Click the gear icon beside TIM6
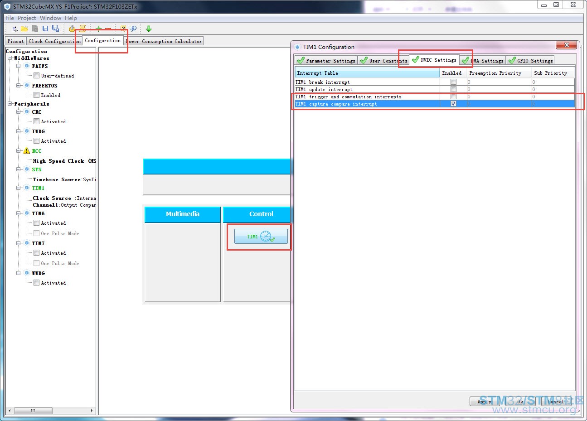587x421 pixels. tap(27, 213)
